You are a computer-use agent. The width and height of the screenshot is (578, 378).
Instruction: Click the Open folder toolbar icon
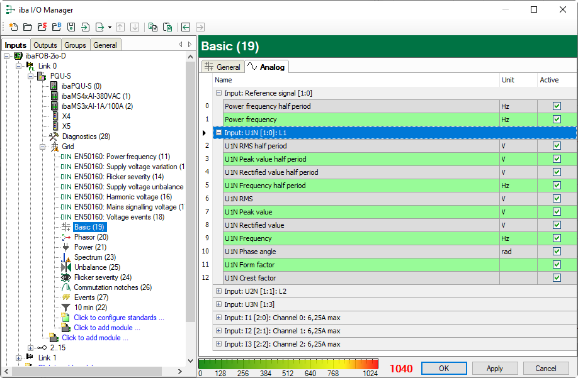click(27, 27)
